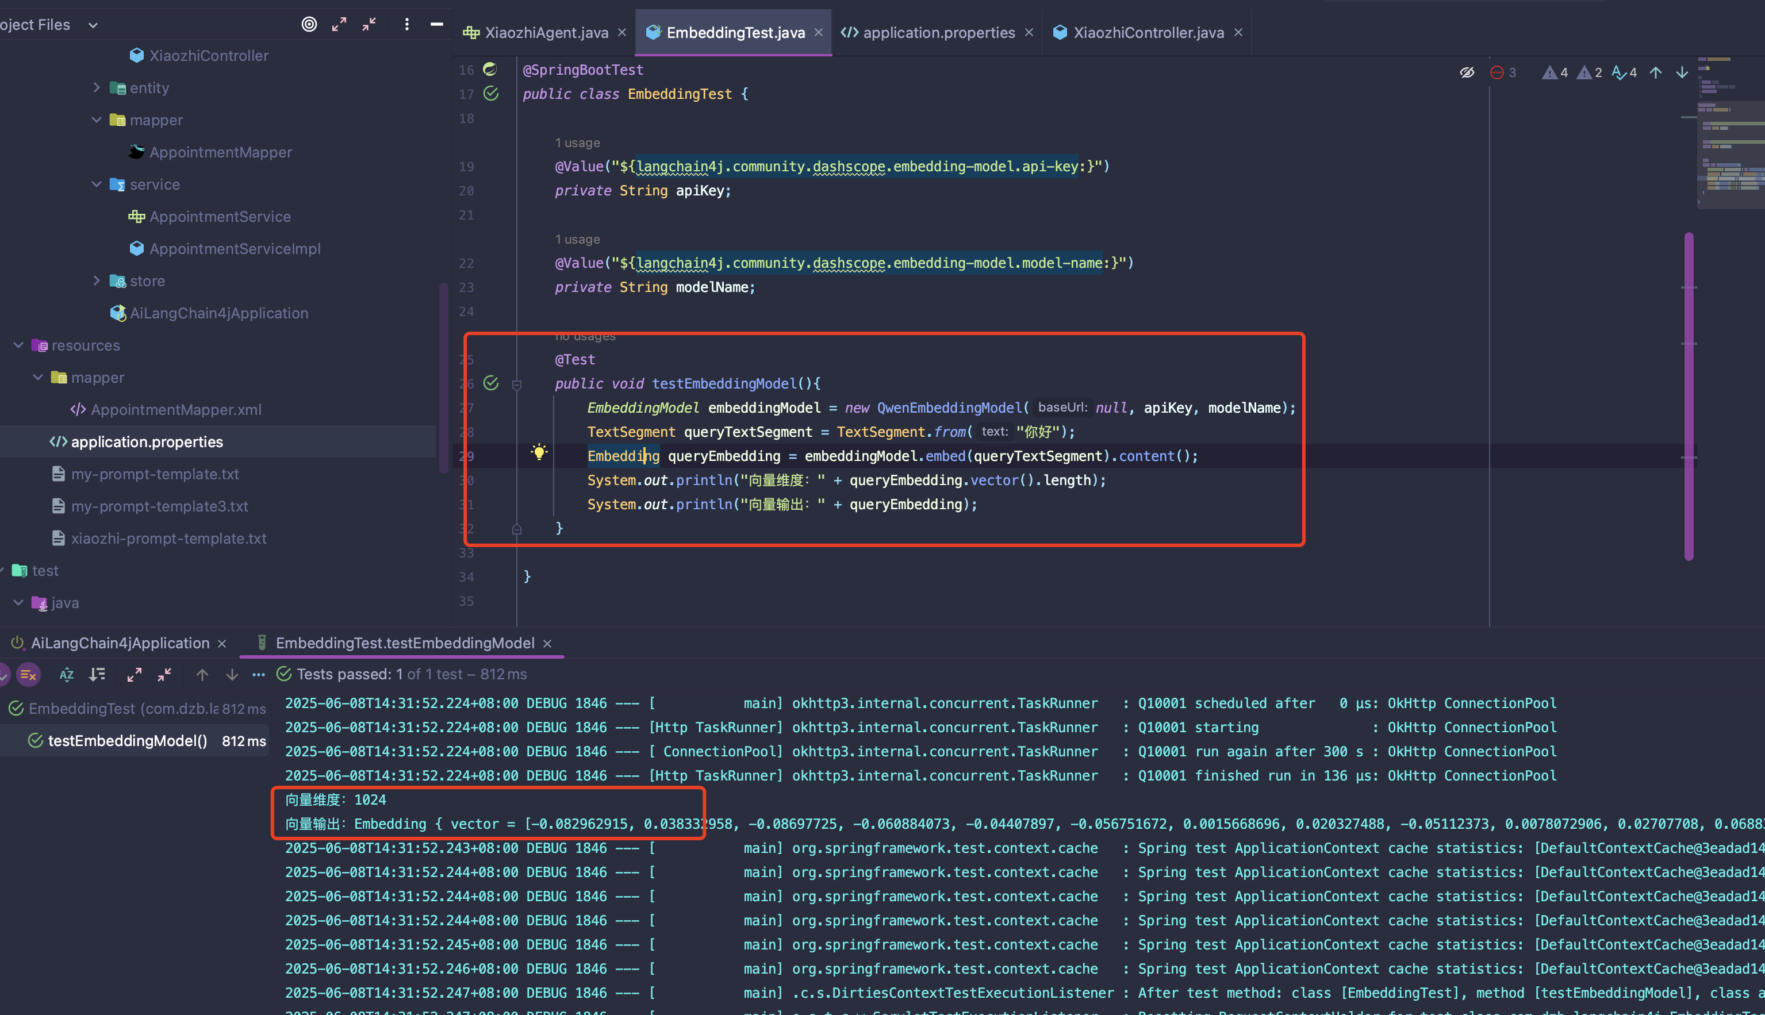Expand all nodes in the test results tree
The height and width of the screenshot is (1015, 1765).
(134, 674)
